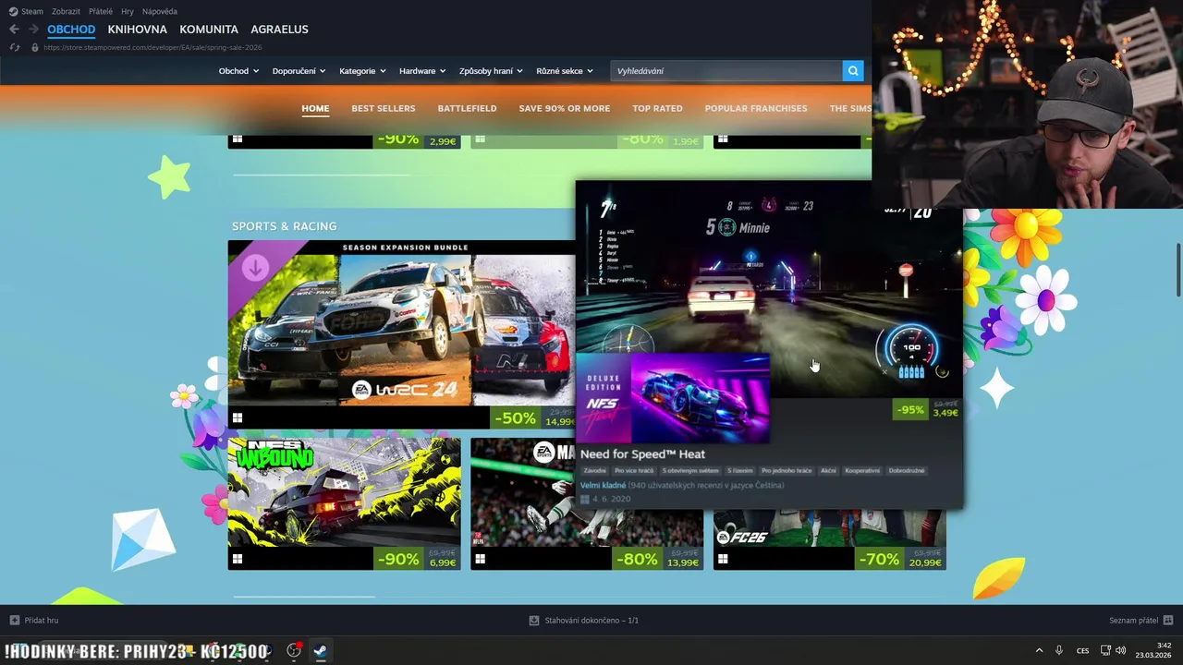Go back with the Steam back arrow

(14, 30)
